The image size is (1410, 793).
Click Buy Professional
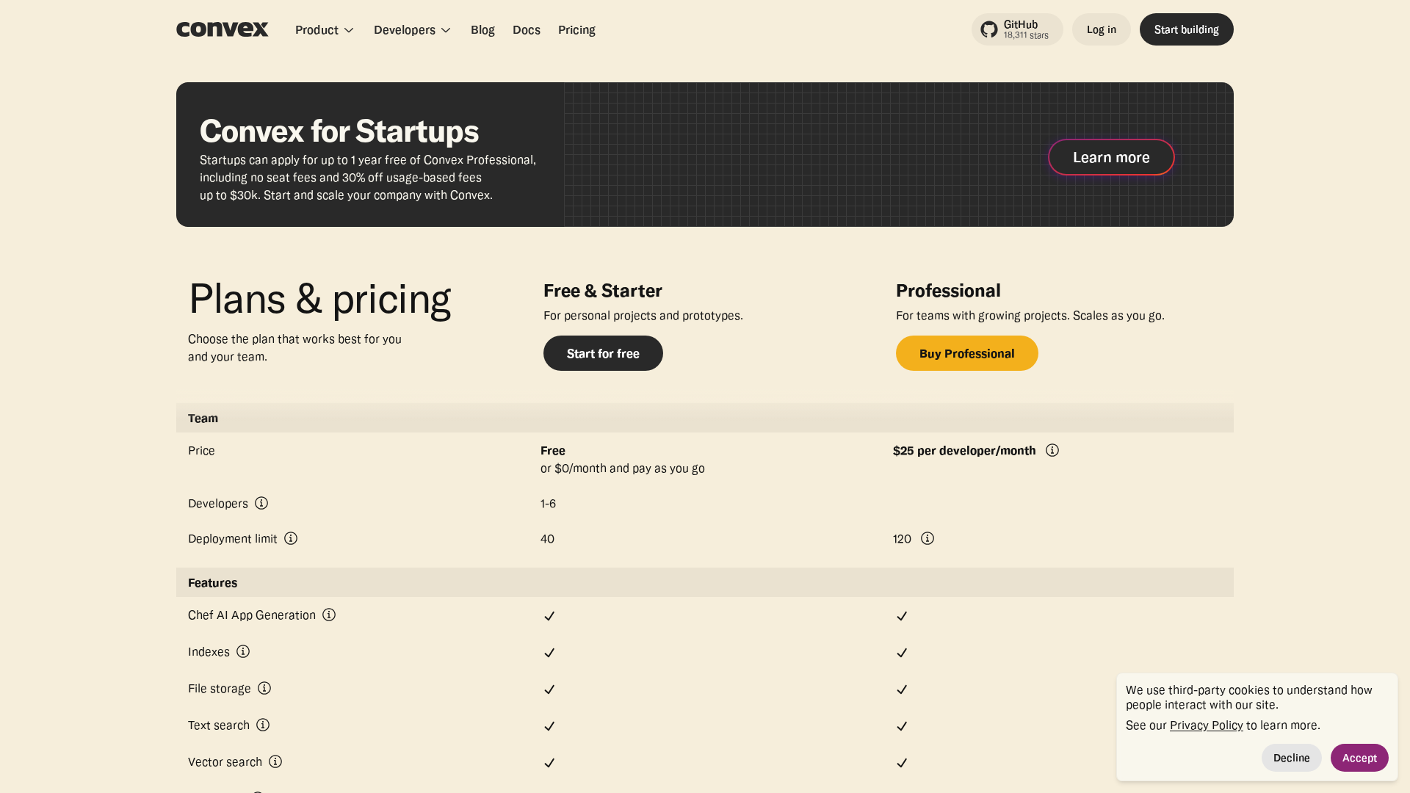[966, 353]
